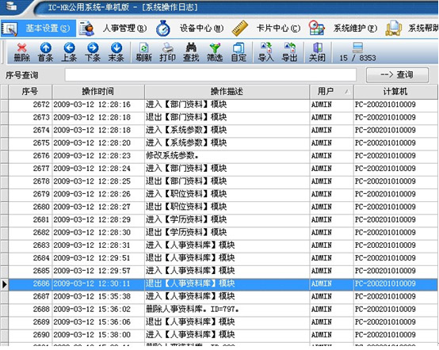The height and width of the screenshot is (350, 439).
Task: Click 退出【职位资料】模块 description
Action: pos(186,207)
